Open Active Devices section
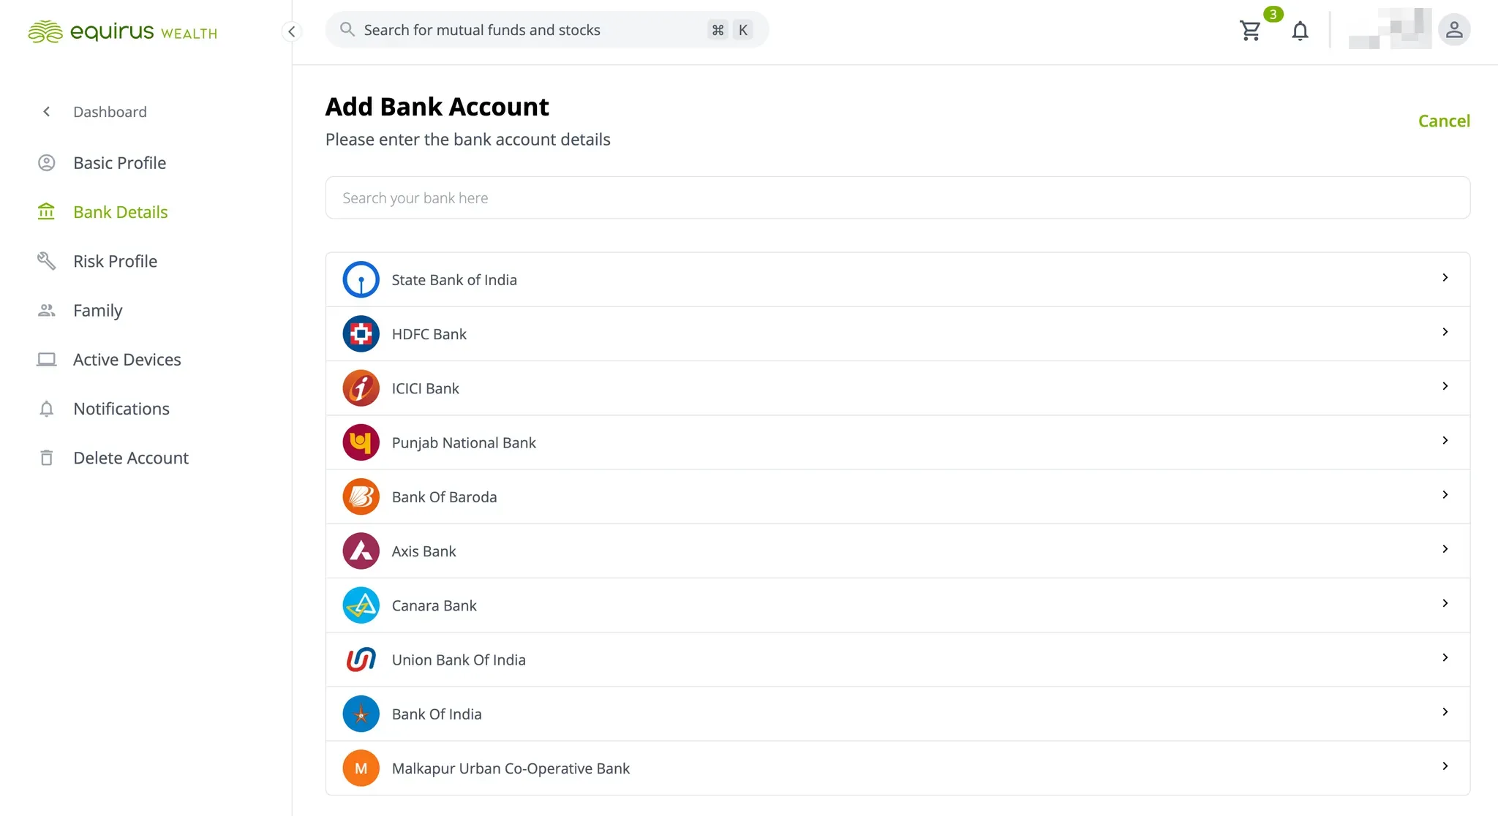The image size is (1498, 816). point(127,359)
